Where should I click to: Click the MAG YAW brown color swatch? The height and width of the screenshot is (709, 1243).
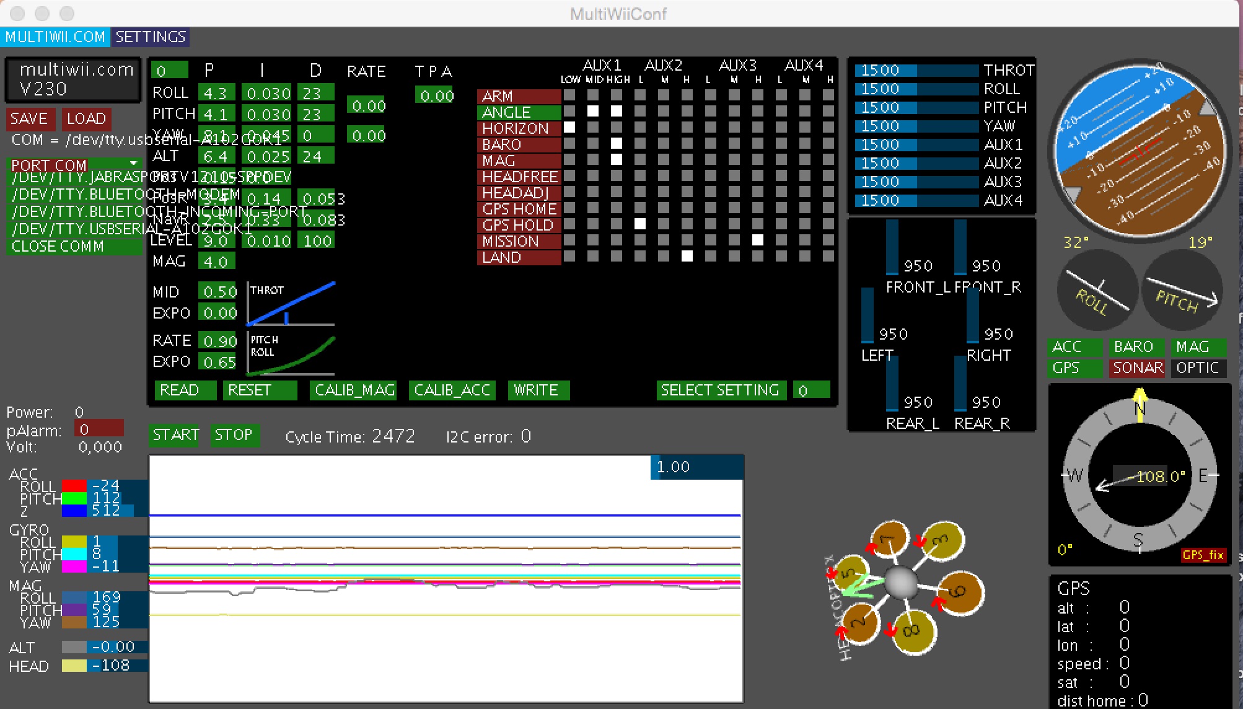[x=74, y=622]
